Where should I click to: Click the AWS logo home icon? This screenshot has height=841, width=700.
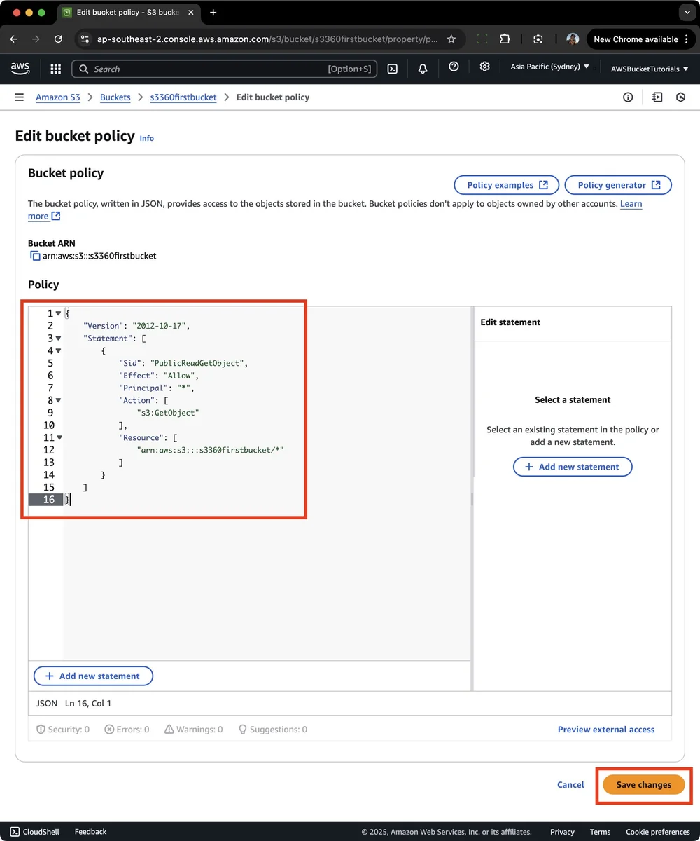pyautogui.click(x=20, y=68)
